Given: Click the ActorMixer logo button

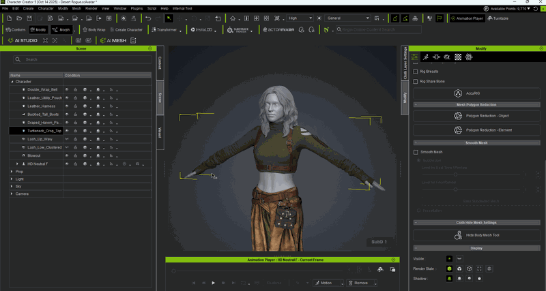Looking at the screenshot, I should click(278, 30).
